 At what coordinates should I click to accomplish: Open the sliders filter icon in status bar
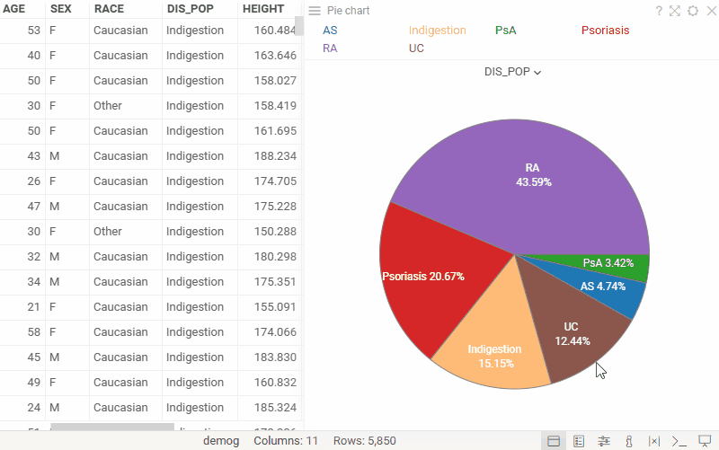pyautogui.click(x=604, y=441)
